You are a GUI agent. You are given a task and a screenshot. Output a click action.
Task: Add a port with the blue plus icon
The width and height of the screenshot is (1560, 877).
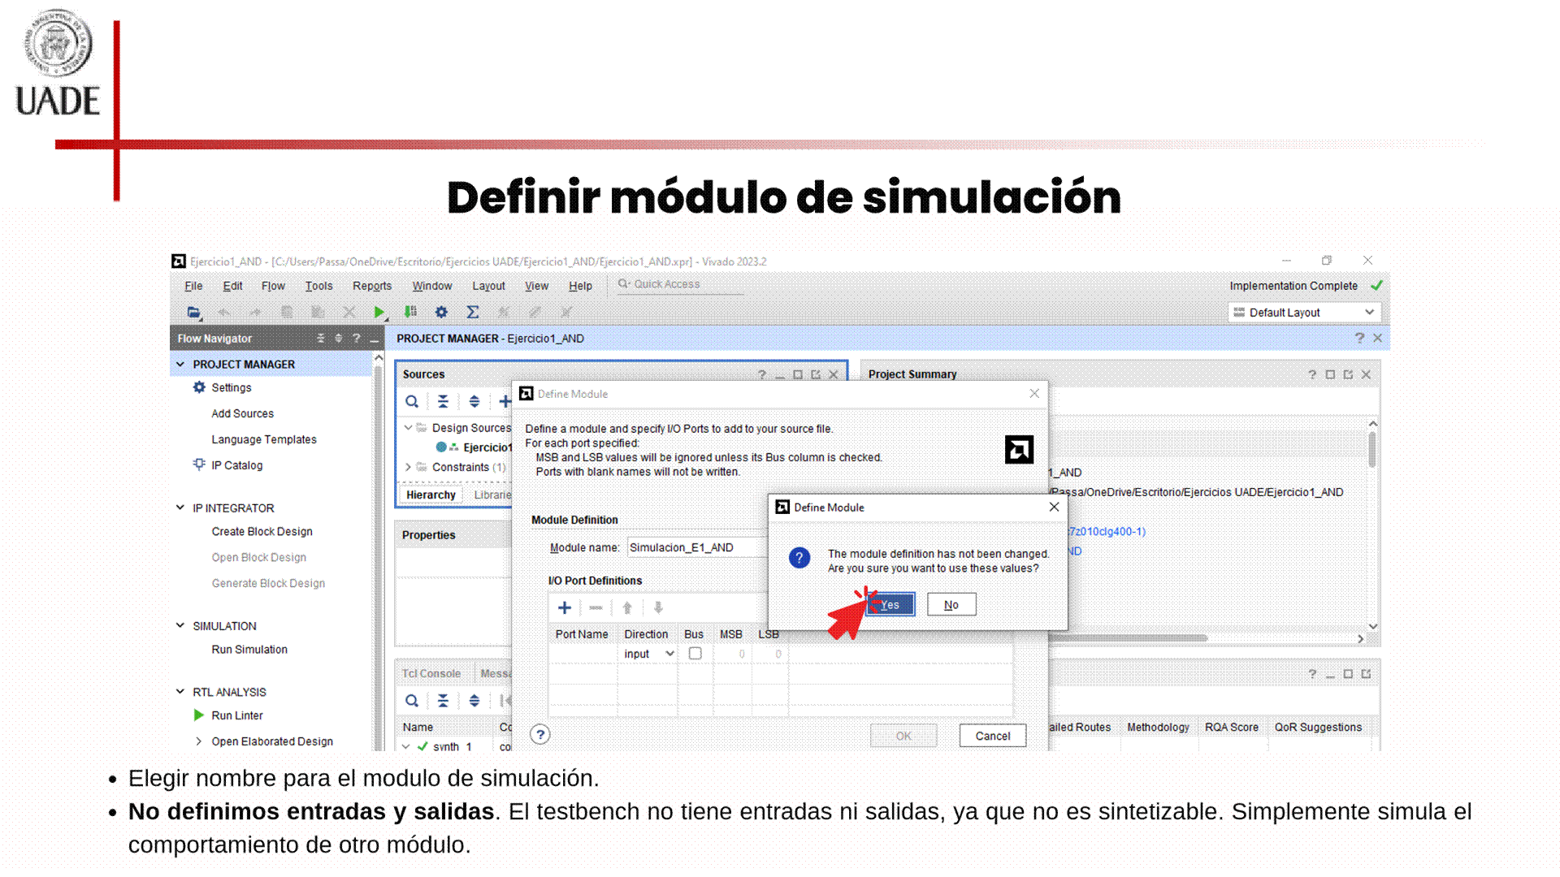(x=565, y=607)
